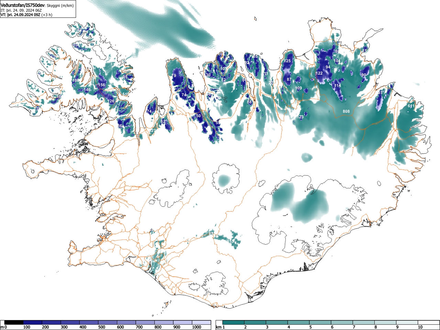Click the visibility value '62' on the map

tap(163, 121)
